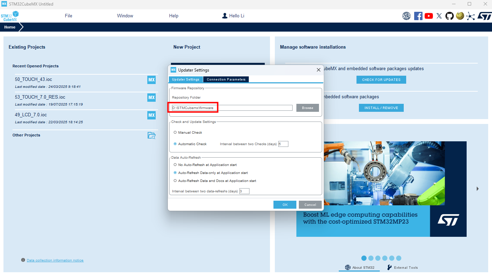Viewport: 492px width, 275px height.
Task: Click MX icon next to 50_TOUCH_43.ioc
Action: click(151, 80)
